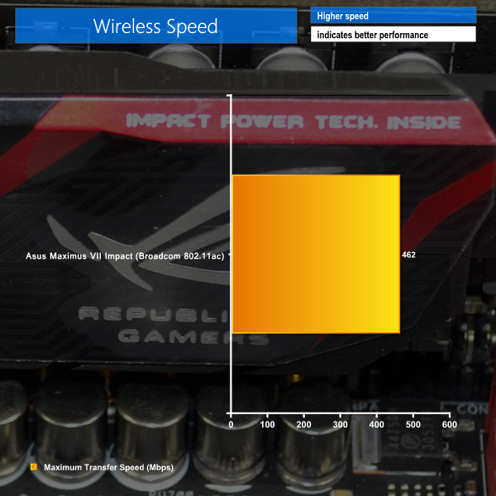The width and height of the screenshot is (496, 496).
Task: Click the 462 data value label
Action: click(408, 255)
